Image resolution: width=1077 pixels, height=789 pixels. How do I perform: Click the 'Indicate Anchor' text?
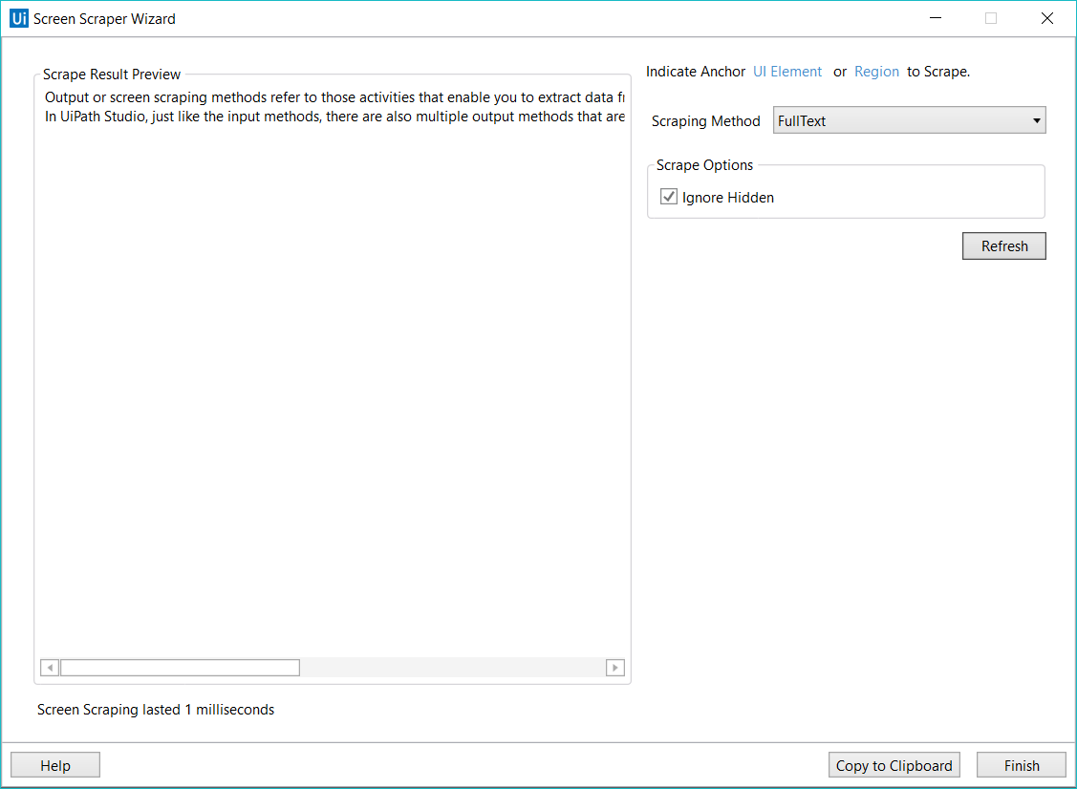point(695,72)
